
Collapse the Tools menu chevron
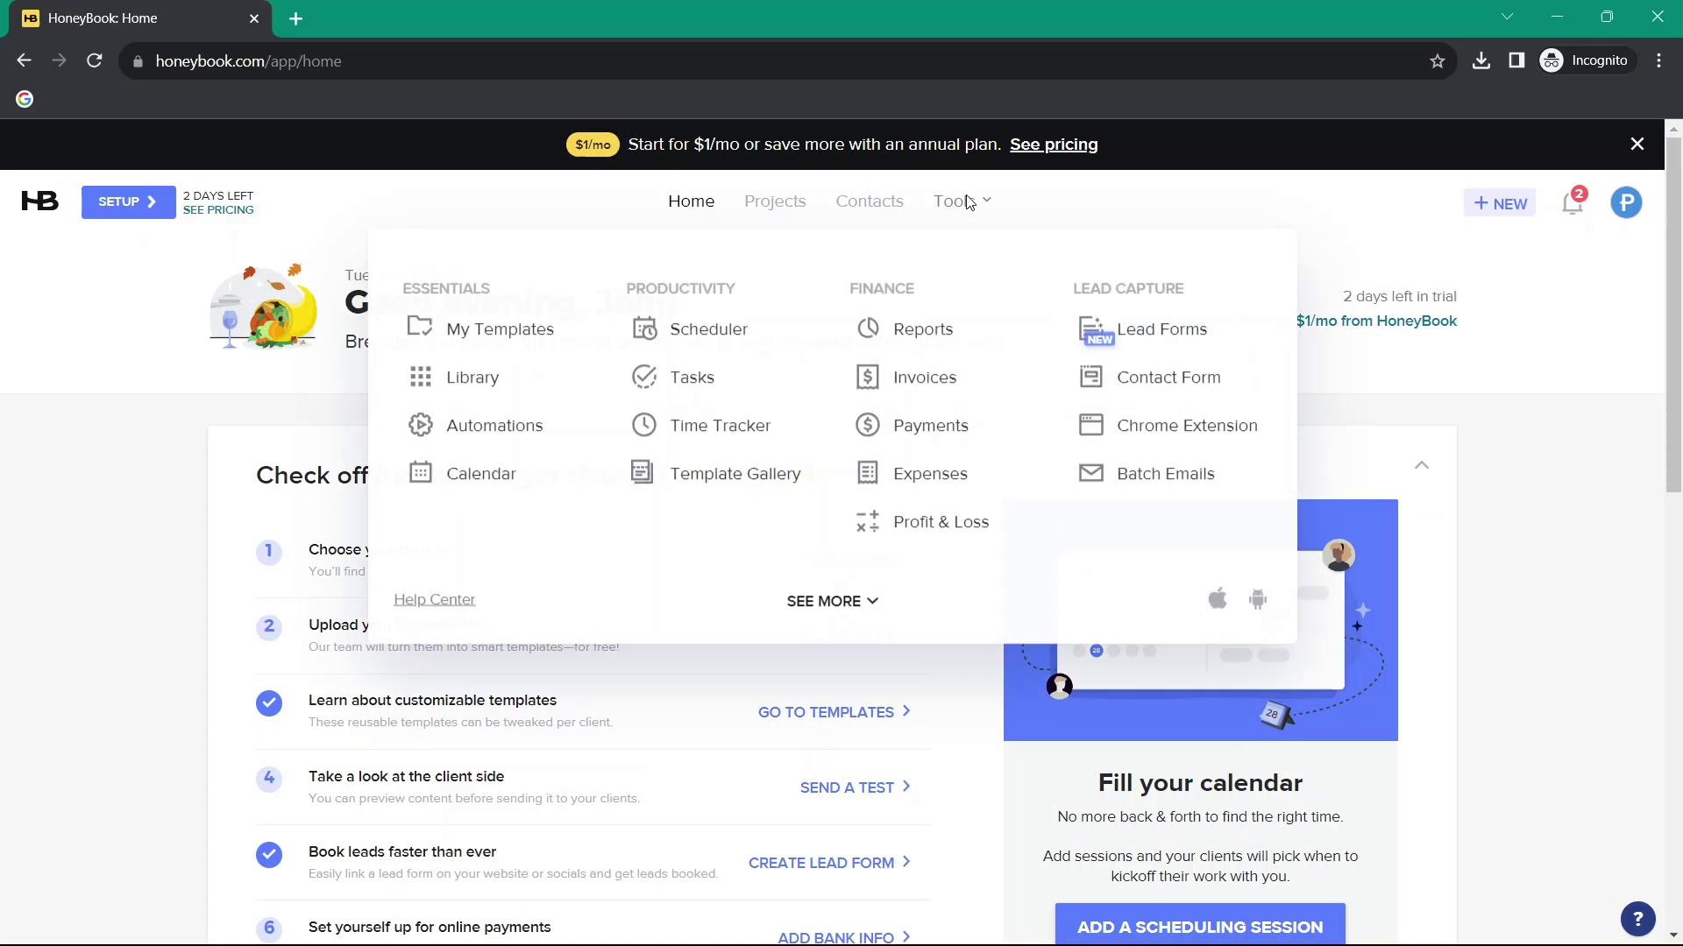coord(985,201)
